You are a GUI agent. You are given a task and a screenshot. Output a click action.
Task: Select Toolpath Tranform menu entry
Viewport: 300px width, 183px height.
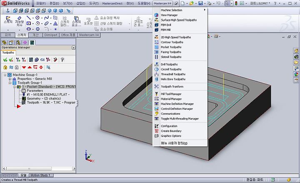tap(172, 87)
